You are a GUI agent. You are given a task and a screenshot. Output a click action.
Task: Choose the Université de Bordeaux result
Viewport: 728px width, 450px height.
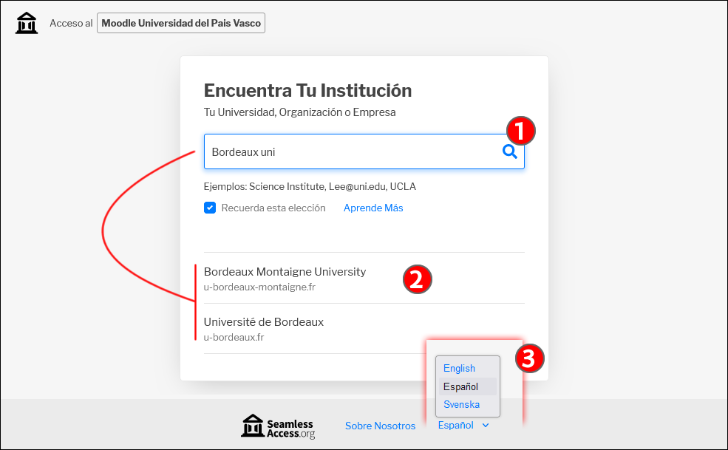point(264,329)
